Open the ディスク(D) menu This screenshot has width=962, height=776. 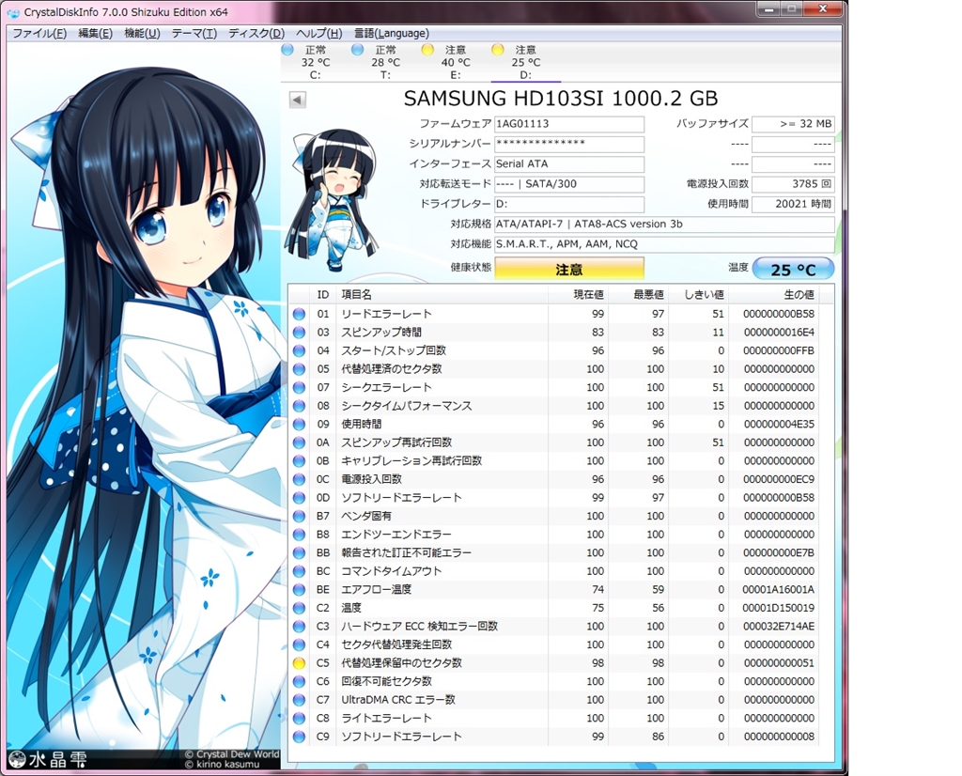[x=256, y=33]
